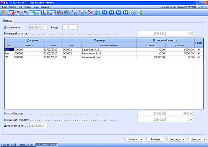Click the crossed-out filter icon
The height and width of the screenshot is (147, 208).
(x=90, y=13)
